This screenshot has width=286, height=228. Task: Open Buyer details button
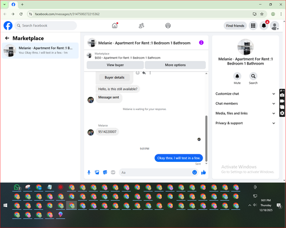(x=114, y=78)
